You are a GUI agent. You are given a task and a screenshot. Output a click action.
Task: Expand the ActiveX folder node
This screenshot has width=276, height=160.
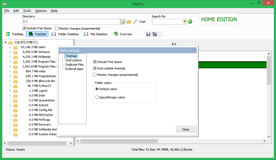[10, 105]
